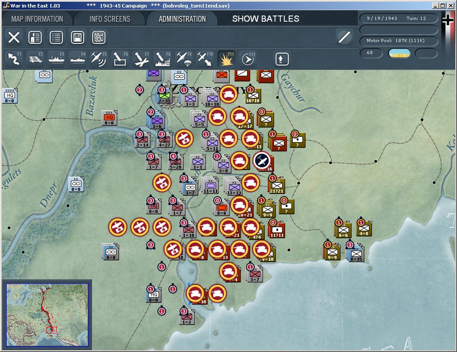Click the F12 end turn icon
This screenshot has height=352, width=457.
(x=248, y=59)
